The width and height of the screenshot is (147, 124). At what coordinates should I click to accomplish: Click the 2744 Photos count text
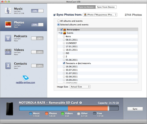(133, 15)
